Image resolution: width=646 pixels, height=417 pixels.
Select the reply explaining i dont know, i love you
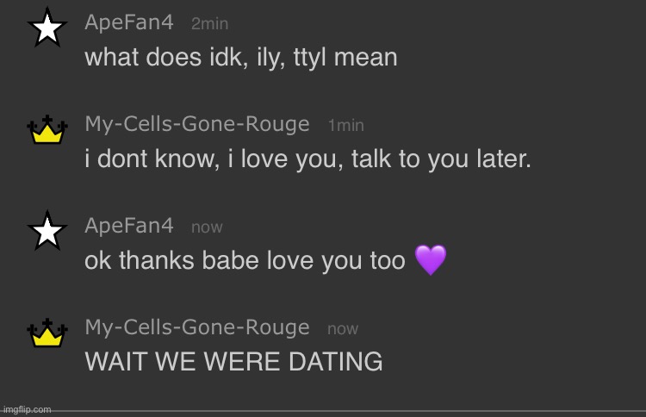(x=307, y=159)
